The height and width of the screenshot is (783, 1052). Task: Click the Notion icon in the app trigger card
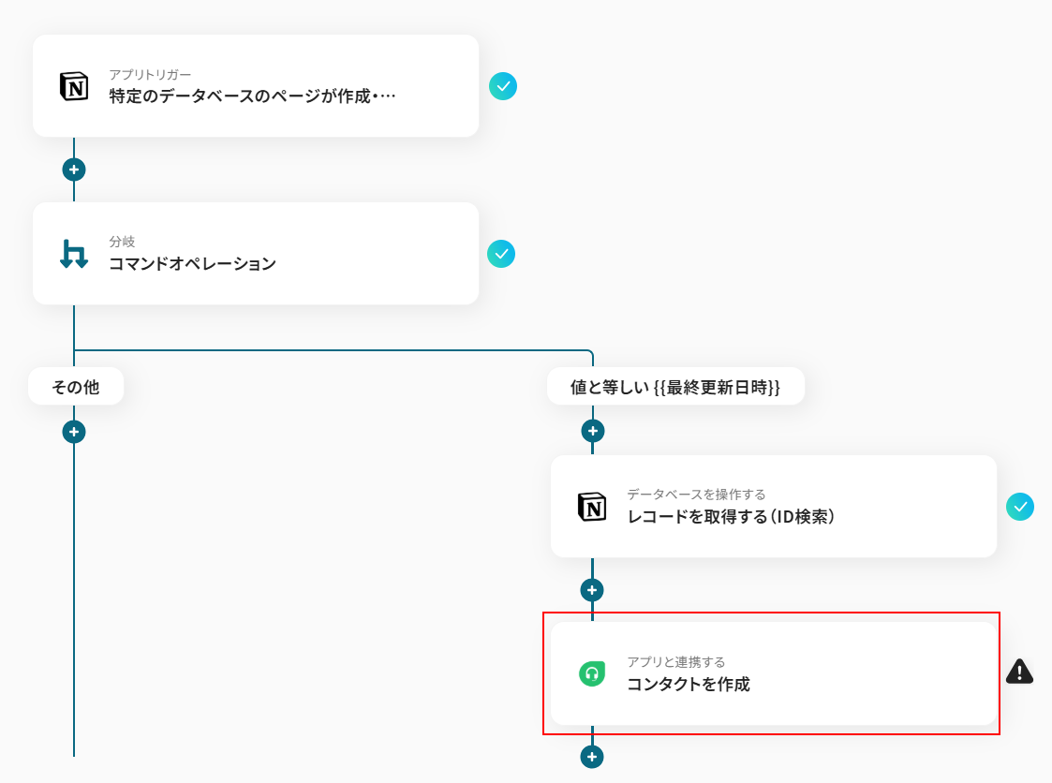(x=74, y=86)
